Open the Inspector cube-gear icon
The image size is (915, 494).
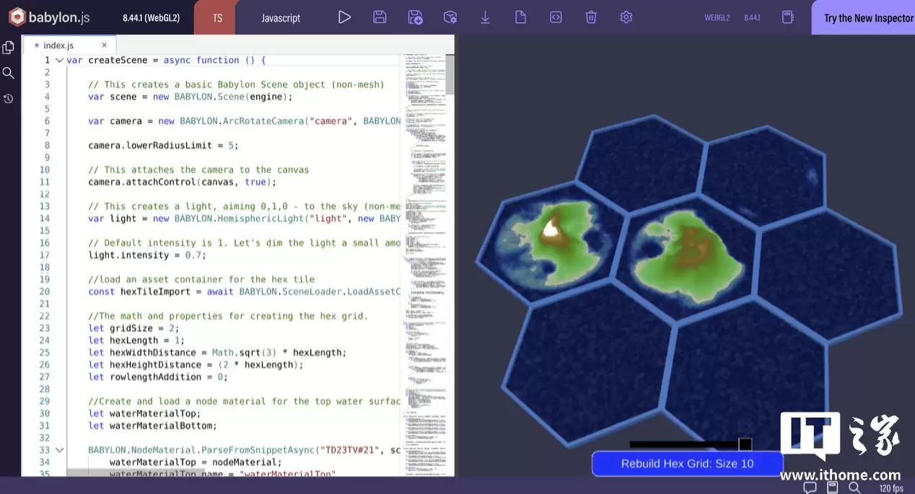click(x=450, y=17)
